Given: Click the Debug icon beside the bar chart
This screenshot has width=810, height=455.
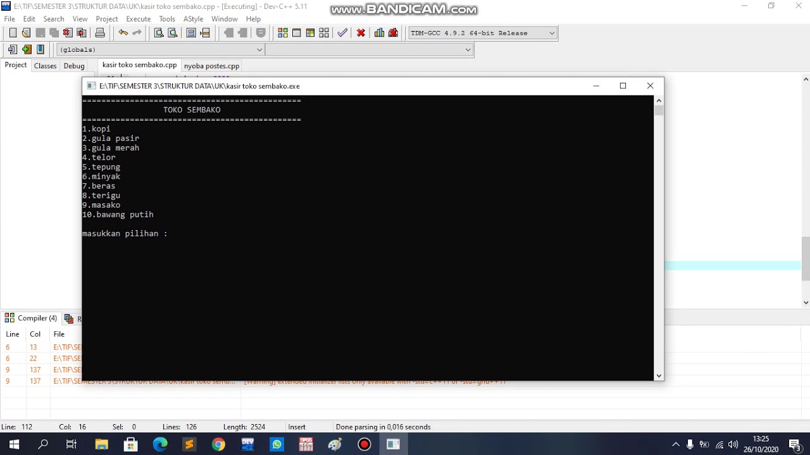Looking at the screenshot, I should click(393, 33).
